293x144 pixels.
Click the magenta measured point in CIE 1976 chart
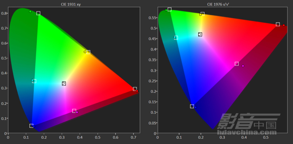click(x=243, y=66)
